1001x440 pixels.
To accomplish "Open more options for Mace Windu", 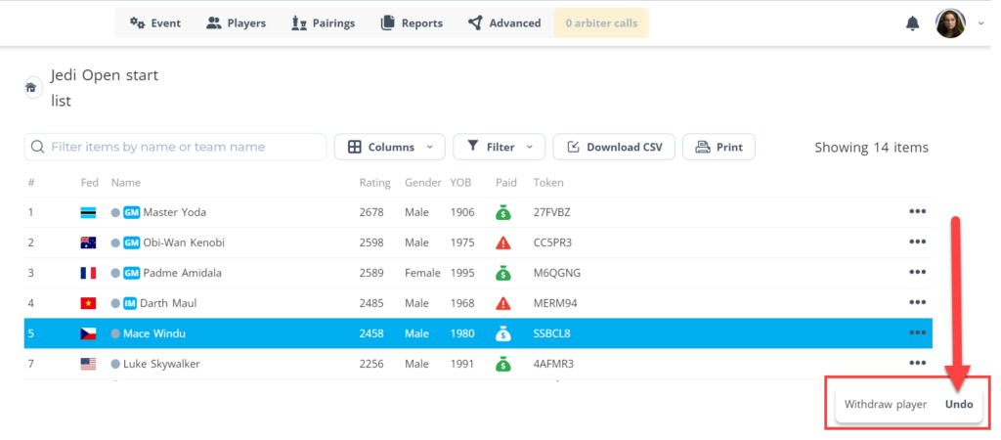I will pyautogui.click(x=917, y=332).
